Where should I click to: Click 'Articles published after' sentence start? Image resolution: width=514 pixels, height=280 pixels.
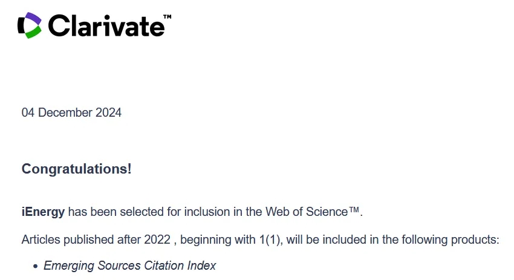[x=81, y=239]
